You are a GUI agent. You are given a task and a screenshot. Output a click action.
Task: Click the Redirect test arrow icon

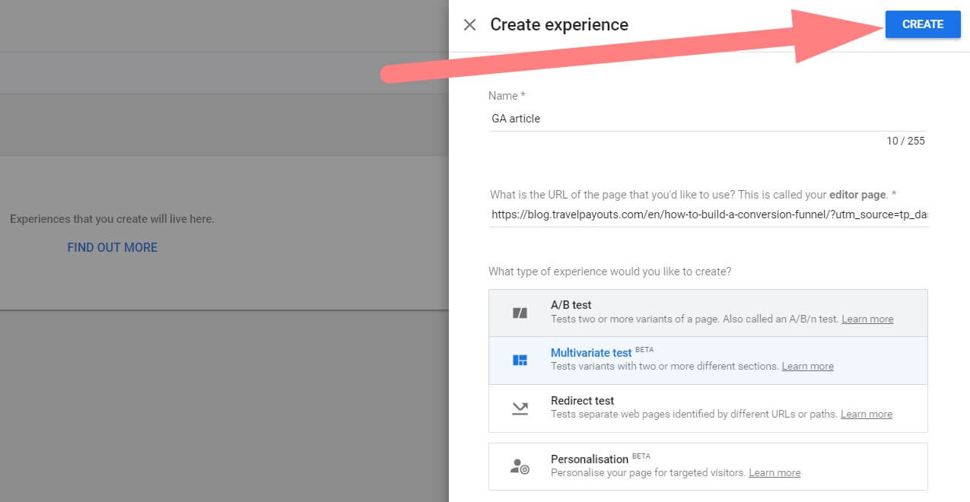(520, 408)
